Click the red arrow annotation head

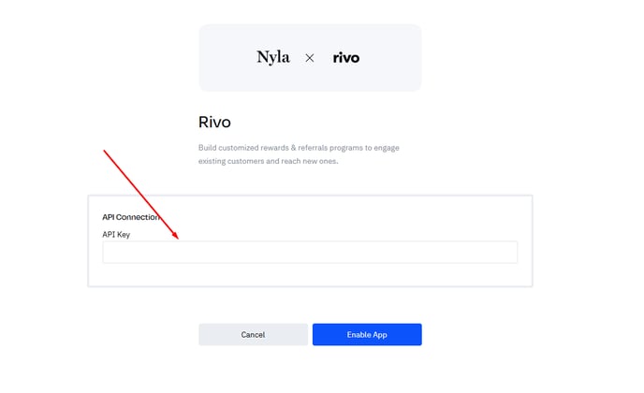(175, 235)
